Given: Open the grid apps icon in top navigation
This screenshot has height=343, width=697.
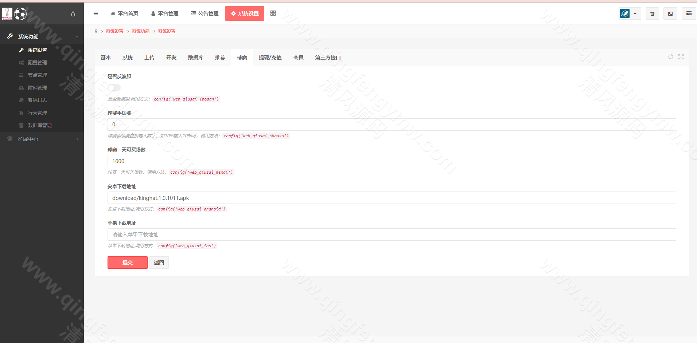Looking at the screenshot, I should point(273,13).
